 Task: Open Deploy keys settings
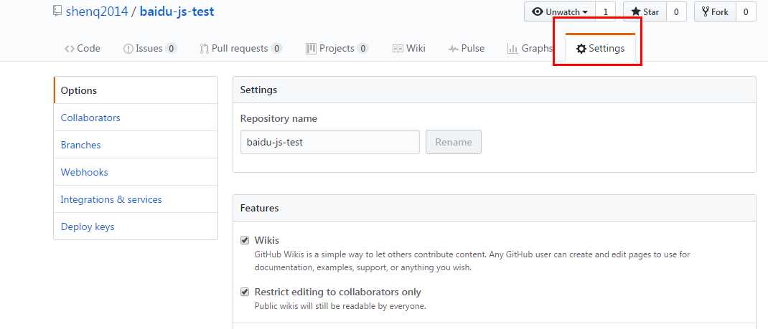(x=136, y=227)
